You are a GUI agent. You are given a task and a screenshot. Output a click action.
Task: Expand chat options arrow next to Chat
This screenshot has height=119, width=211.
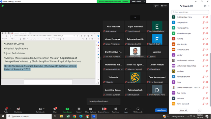59,109
